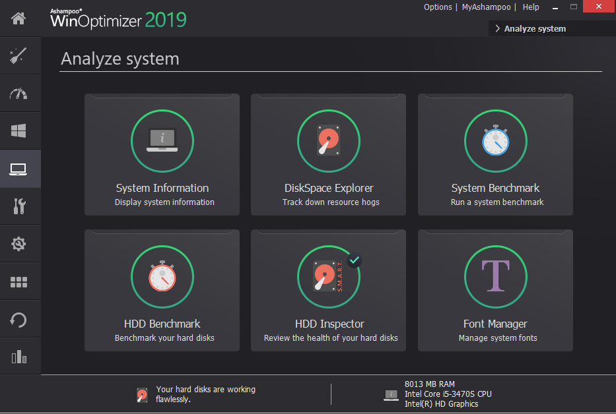
Task: Open the Options menu
Action: [438, 7]
